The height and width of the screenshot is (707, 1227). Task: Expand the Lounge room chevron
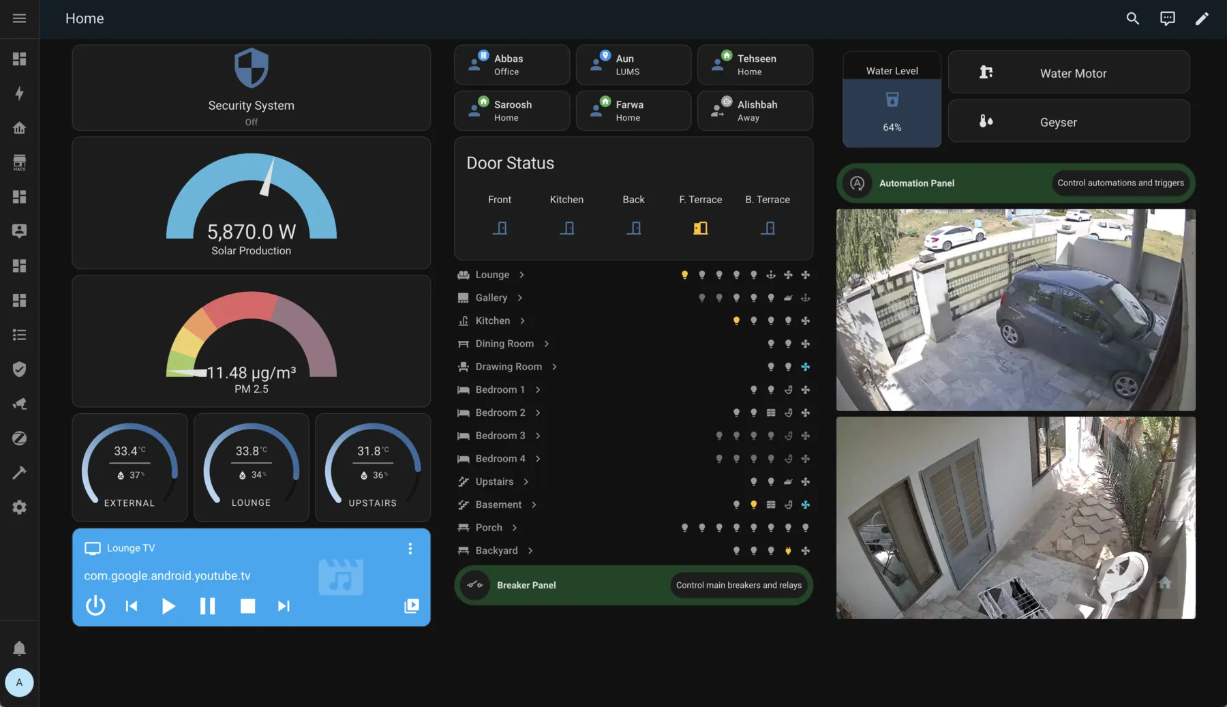pyautogui.click(x=521, y=275)
